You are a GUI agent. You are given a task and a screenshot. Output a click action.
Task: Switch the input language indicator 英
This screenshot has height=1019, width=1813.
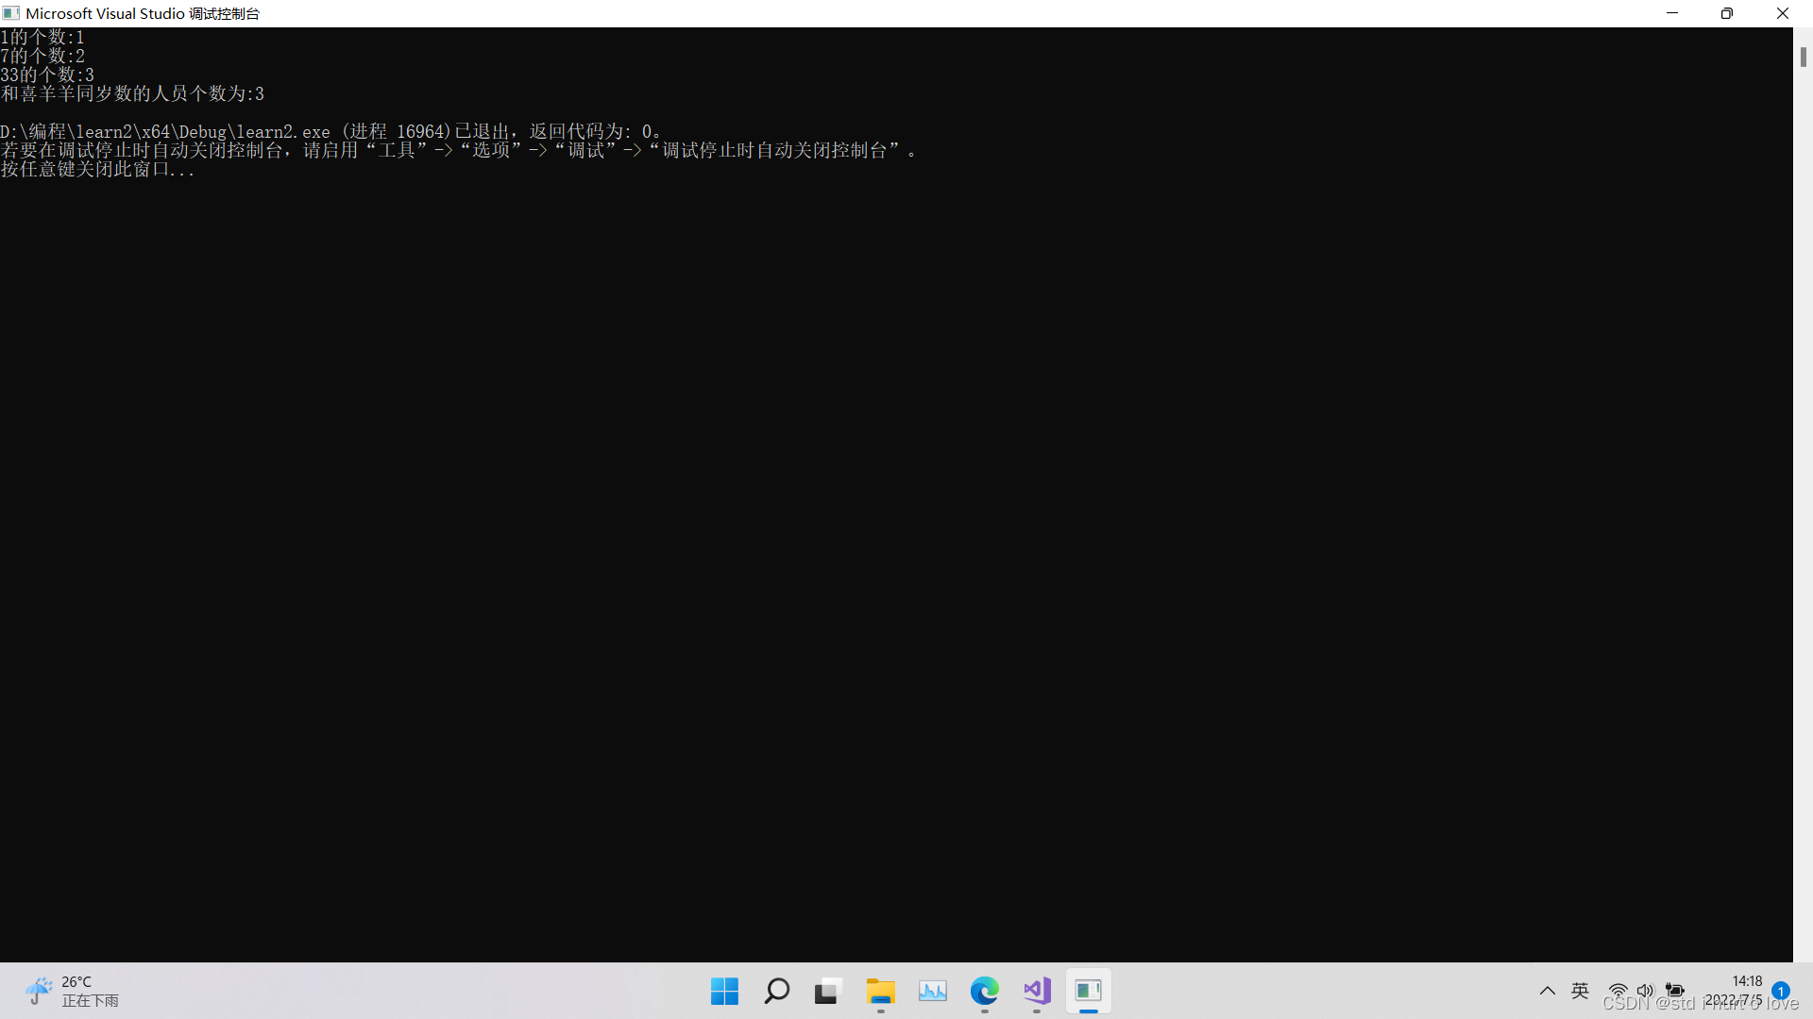[x=1580, y=991]
